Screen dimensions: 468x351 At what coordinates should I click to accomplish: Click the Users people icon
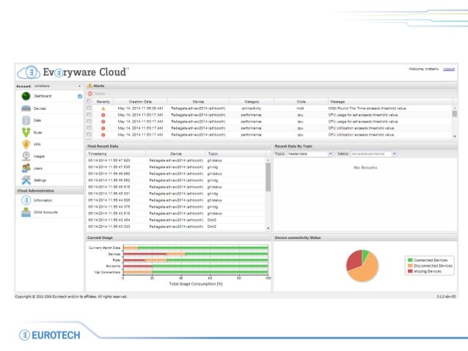tap(26, 169)
